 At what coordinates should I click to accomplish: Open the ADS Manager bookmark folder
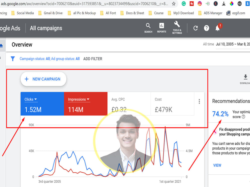pyautogui.click(x=210, y=13)
